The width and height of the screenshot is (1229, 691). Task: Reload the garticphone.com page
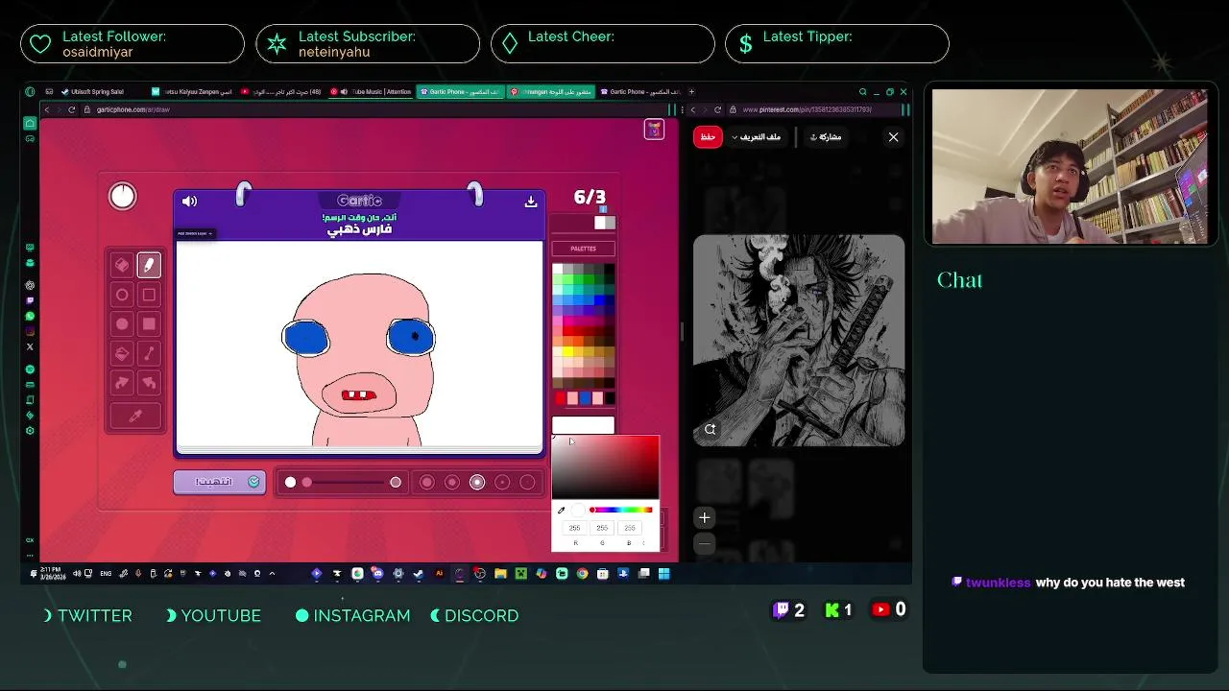tap(71, 109)
